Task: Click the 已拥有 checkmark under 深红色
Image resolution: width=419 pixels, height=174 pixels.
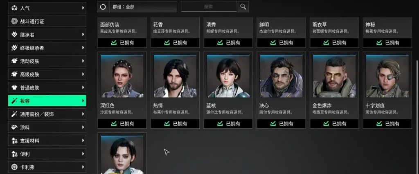Action: [114, 124]
